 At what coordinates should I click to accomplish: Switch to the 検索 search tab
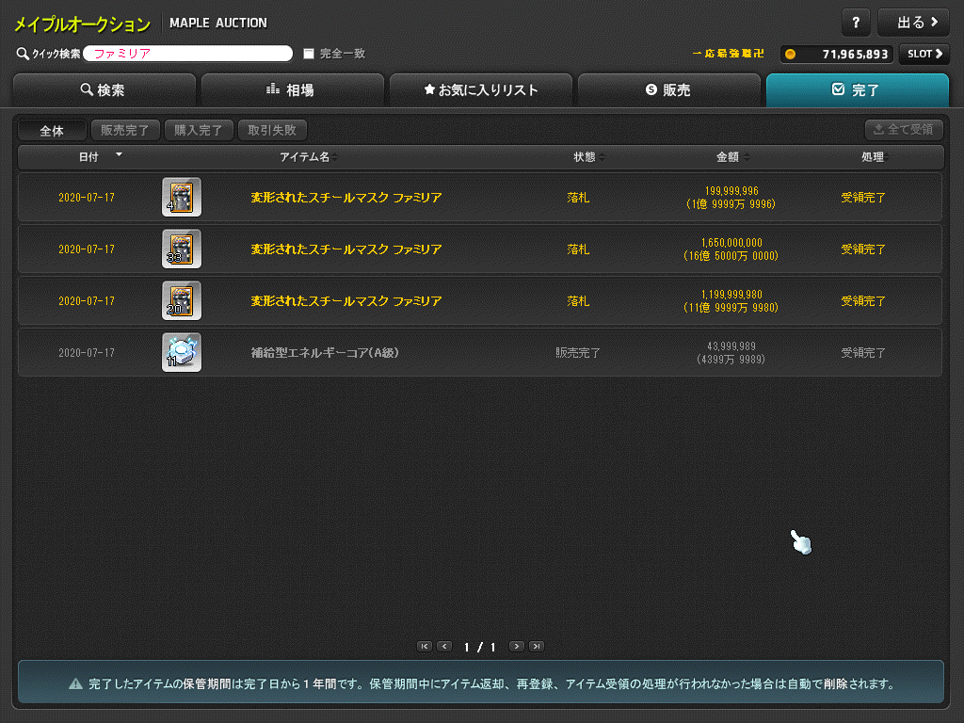tap(104, 90)
